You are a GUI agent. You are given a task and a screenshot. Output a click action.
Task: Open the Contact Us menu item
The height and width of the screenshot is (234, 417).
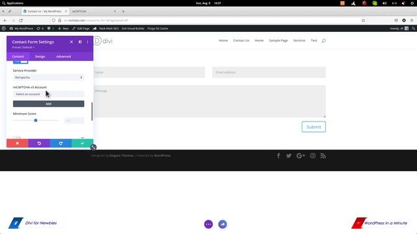point(241,40)
